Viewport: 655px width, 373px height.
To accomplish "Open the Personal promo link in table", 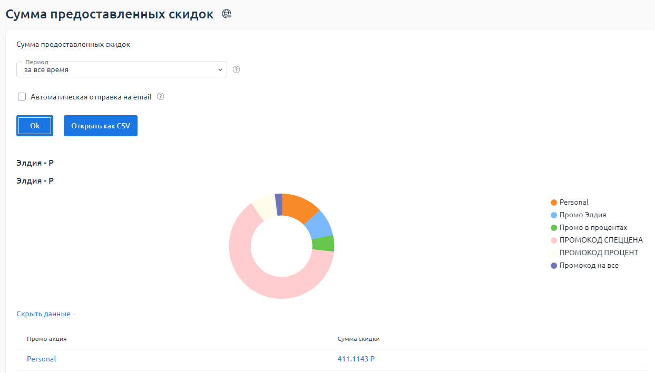I will [42, 359].
